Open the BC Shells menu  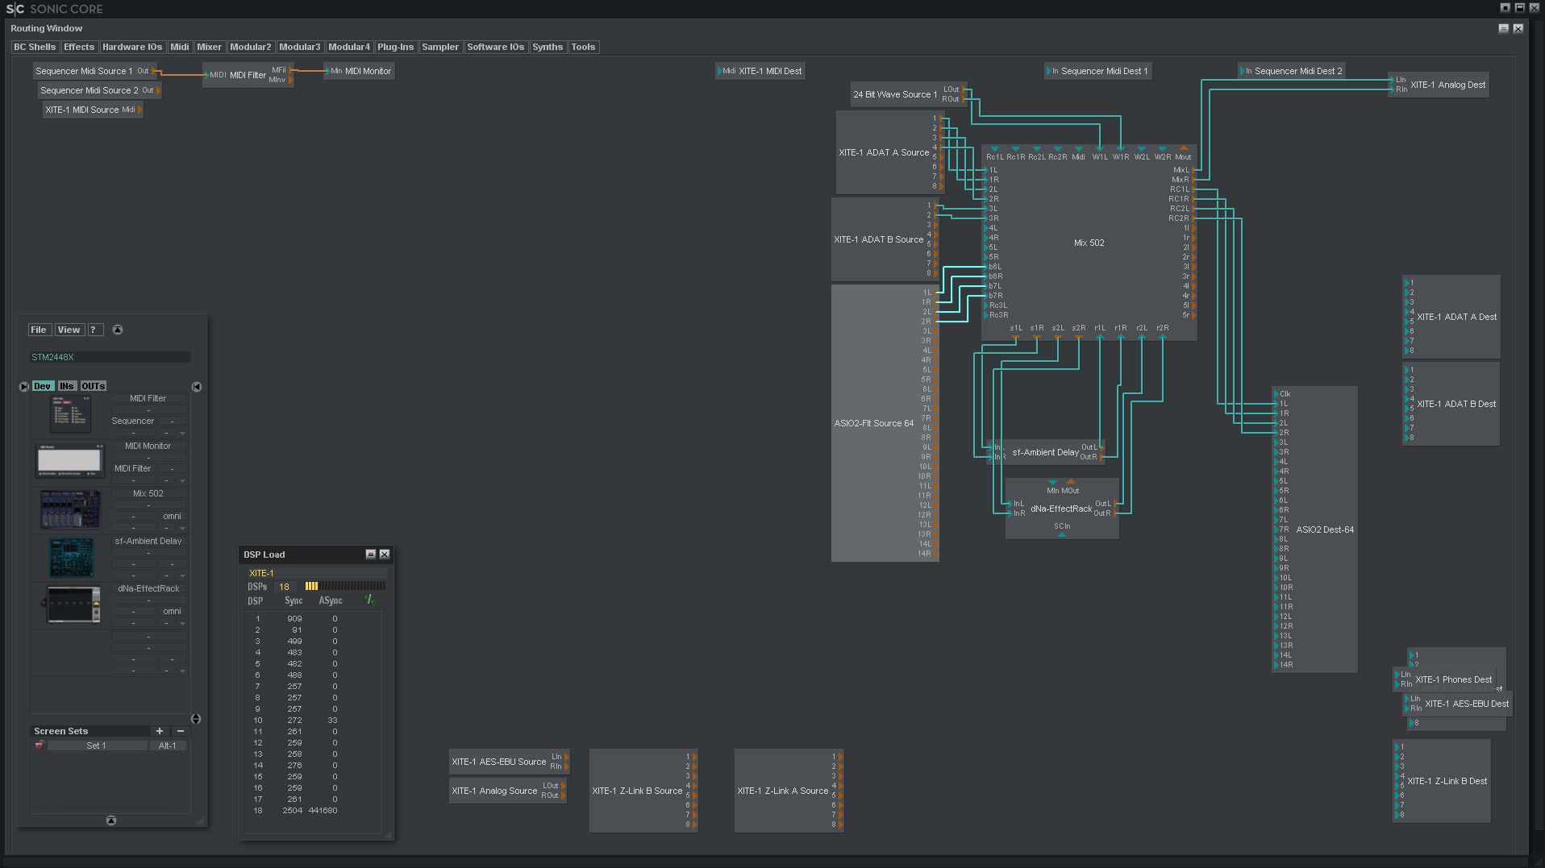click(35, 47)
